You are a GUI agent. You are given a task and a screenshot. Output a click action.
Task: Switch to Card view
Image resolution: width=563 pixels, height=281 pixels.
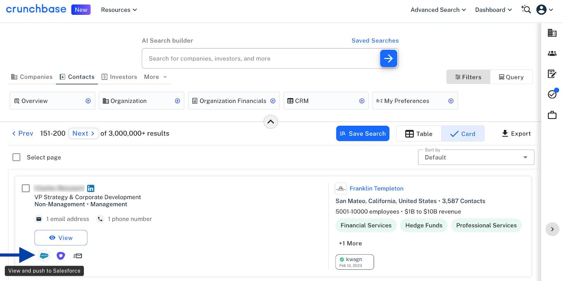point(463,133)
